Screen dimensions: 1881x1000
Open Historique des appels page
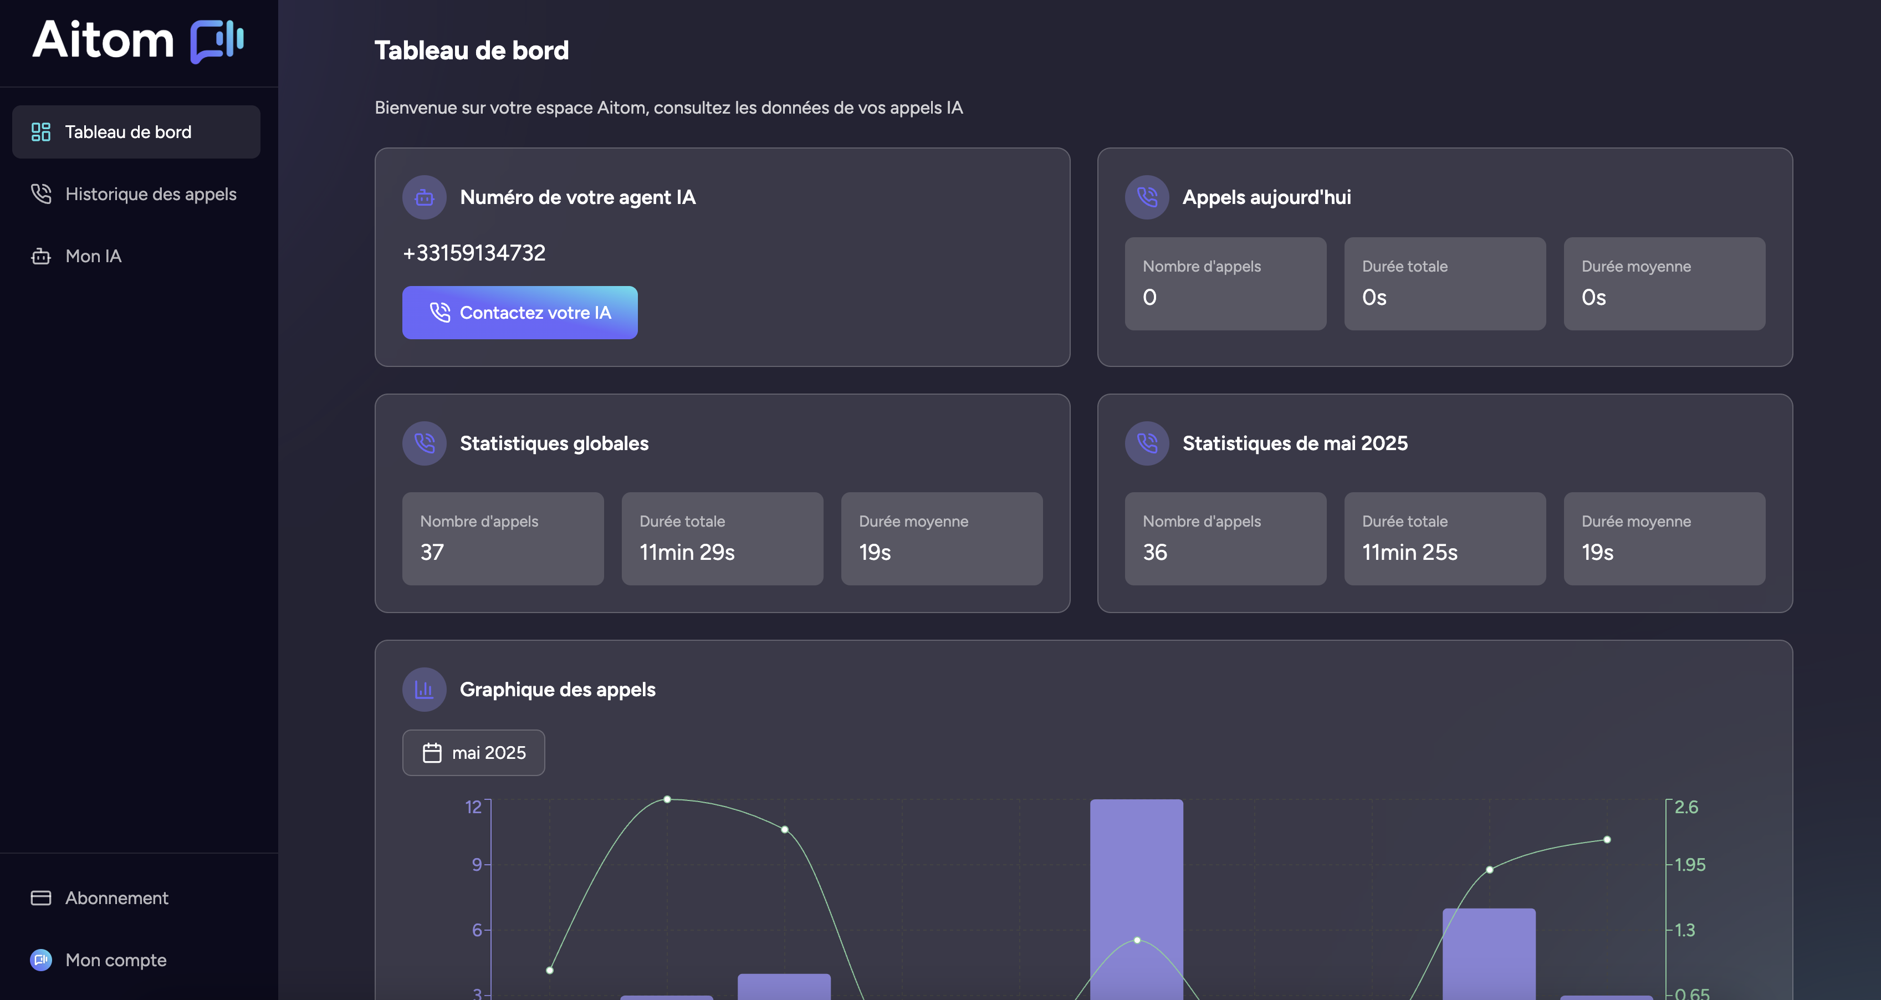[136, 195]
